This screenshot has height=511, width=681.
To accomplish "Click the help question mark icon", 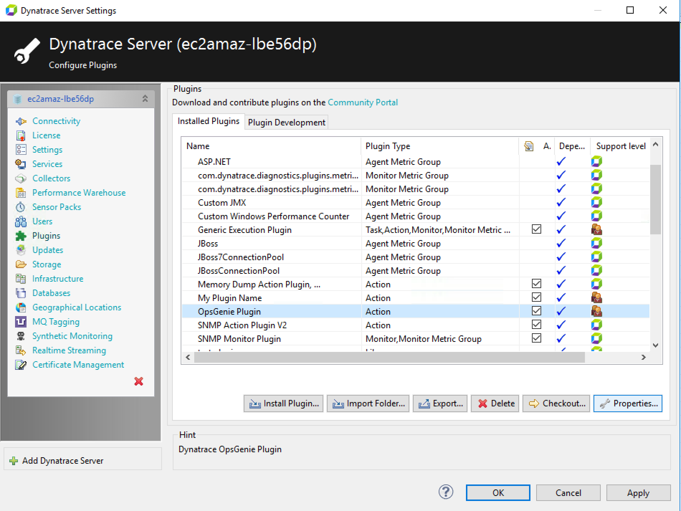I will tap(446, 492).
